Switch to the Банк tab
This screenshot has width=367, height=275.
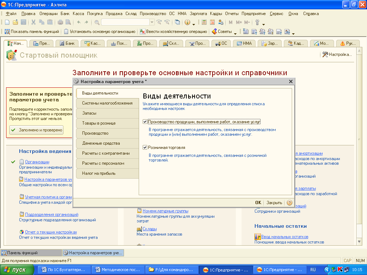pyautogui.click(x=67, y=43)
